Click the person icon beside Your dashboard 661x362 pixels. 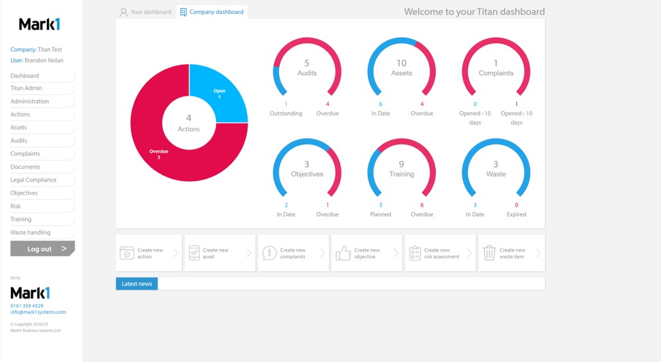pos(123,12)
